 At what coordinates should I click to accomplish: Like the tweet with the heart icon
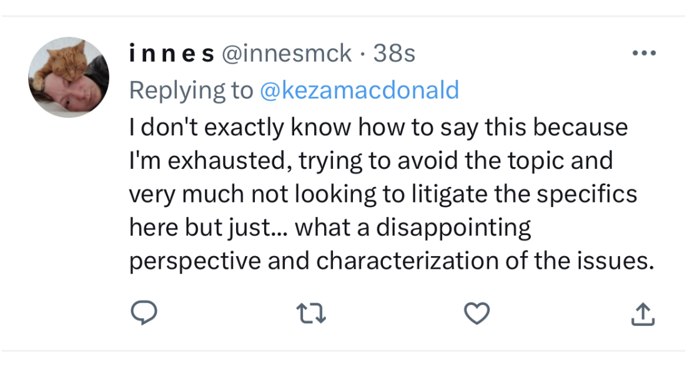[477, 314]
